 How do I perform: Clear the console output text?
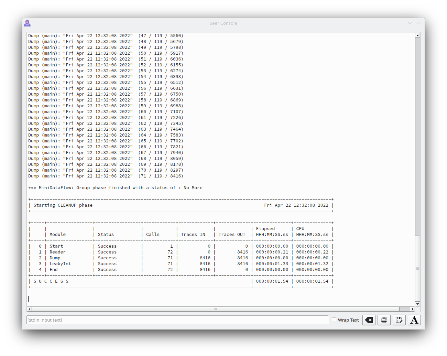pyautogui.click(x=369, y=320)
